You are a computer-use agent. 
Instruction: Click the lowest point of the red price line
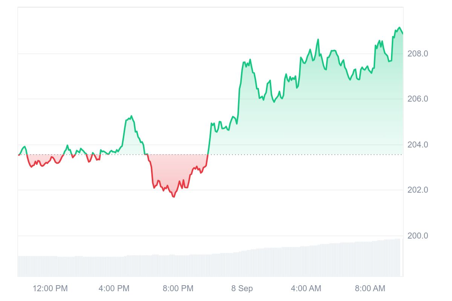tap(173, 197)
